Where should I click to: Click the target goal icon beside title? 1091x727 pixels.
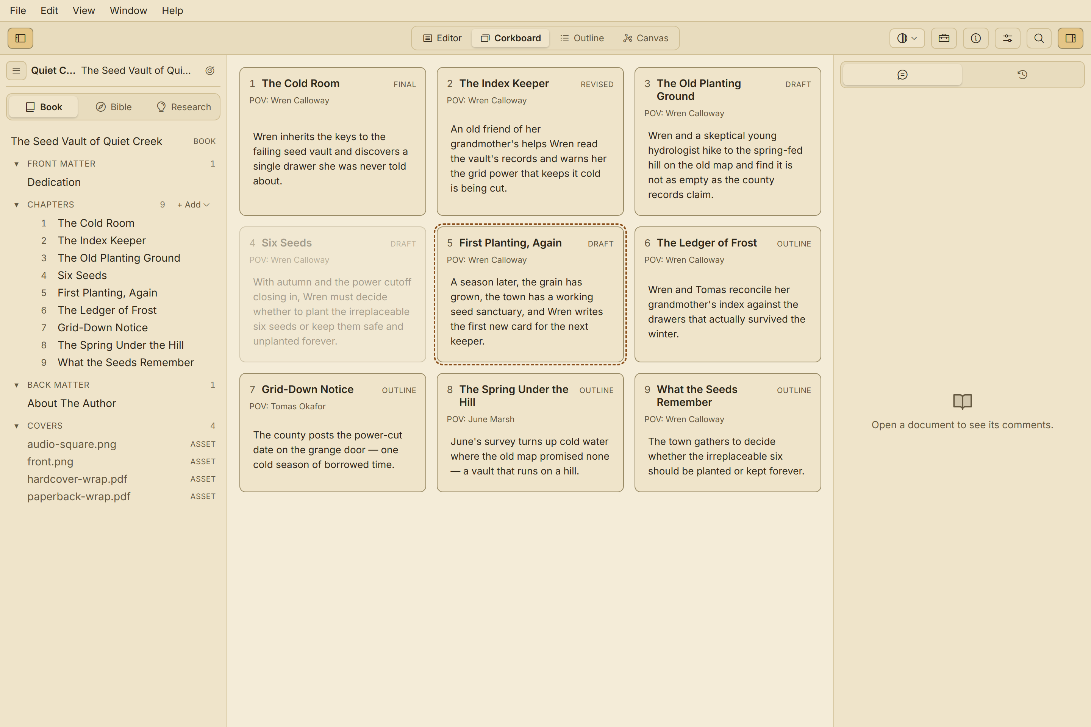coord(210,70)
